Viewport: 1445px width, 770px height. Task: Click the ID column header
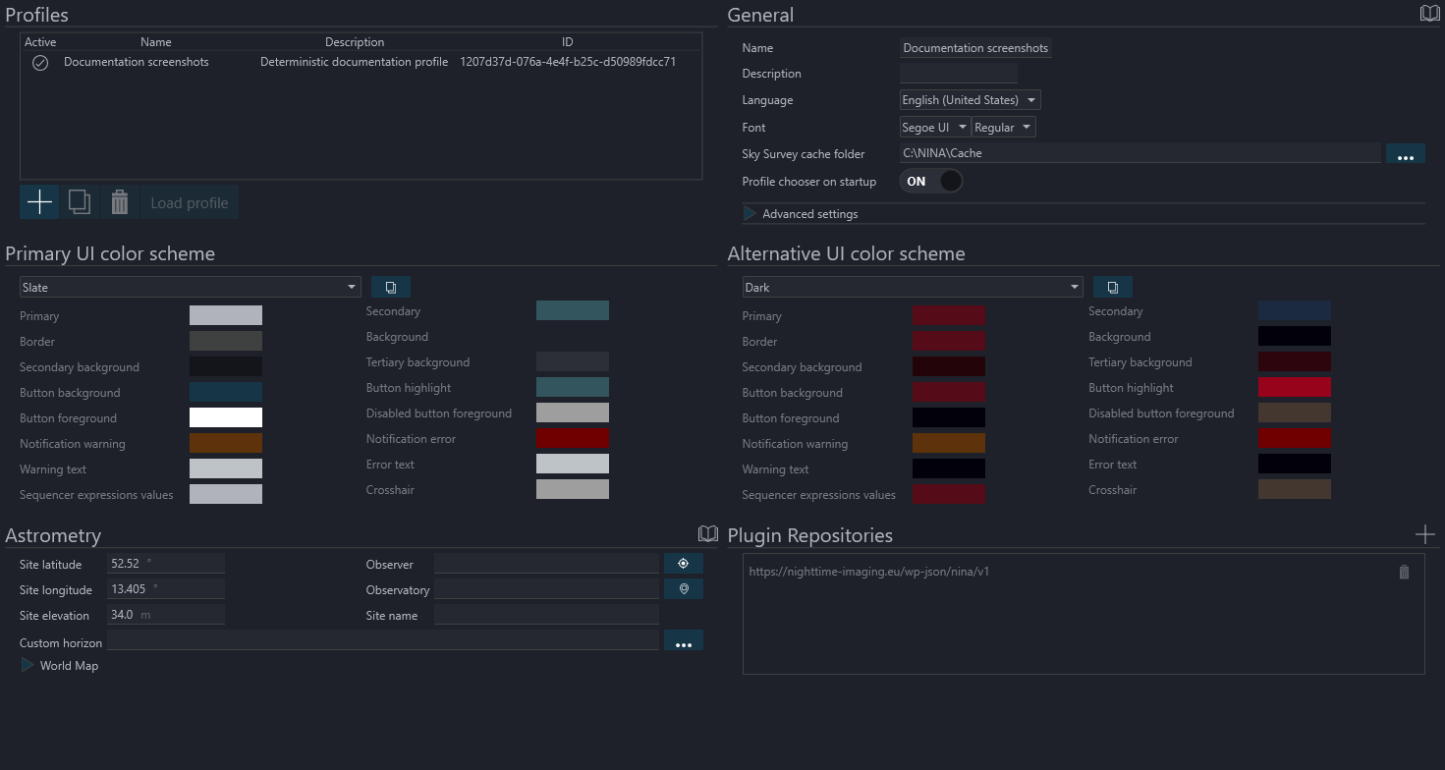[x=568, y=42]
